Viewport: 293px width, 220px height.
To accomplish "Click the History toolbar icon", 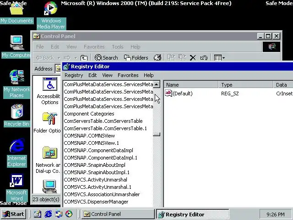I will pos(157,58).
